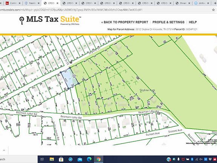Screen dimensions: 217x163
Task: Click the small marker icon at Verbena St corner
Action: click(x=71, y=63)
